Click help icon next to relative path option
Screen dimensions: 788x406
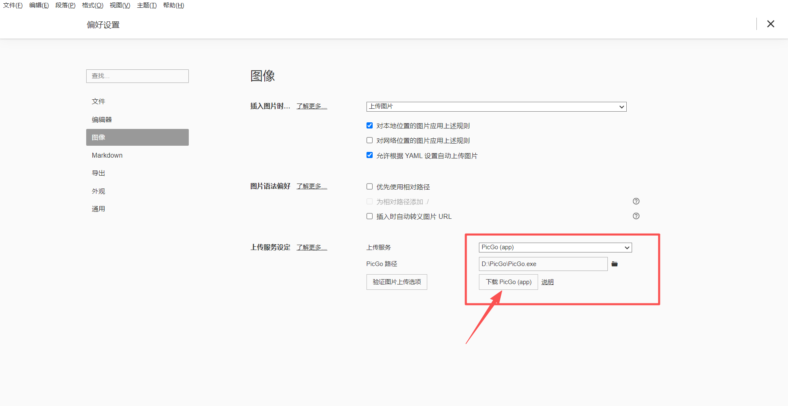636,201
